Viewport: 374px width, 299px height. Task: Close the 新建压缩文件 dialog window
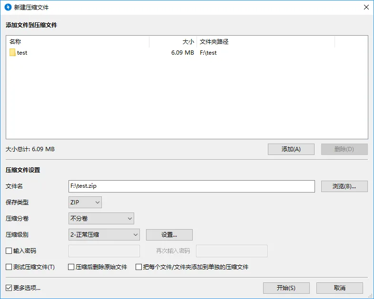point(366,7)
